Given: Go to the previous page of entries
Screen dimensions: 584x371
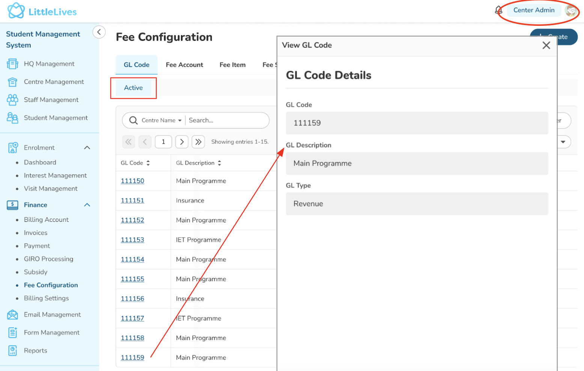Looking at the screenshot, I should (145, 142).
